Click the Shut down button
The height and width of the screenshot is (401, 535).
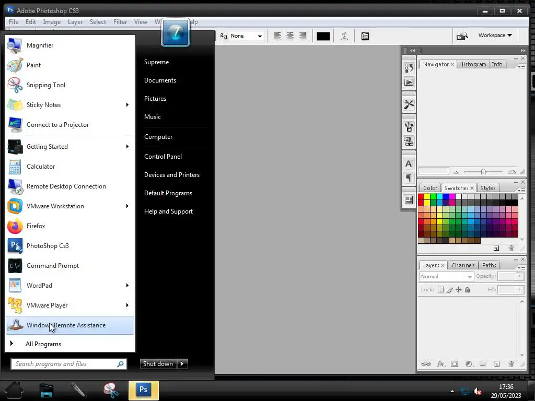(x=158, y=364)
